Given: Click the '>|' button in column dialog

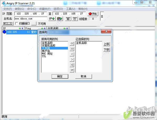Looking at the screenshot, I should 72,65.
